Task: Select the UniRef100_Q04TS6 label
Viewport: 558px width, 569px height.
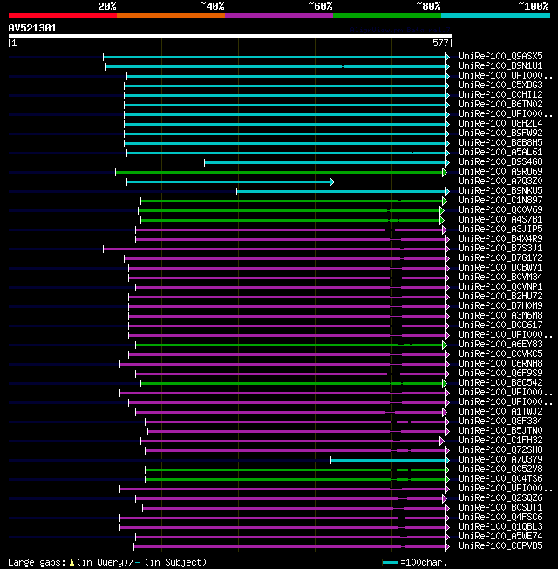Action: click(500, 479)
